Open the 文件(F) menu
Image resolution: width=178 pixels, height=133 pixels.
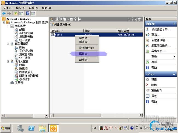[x=8, y=8]
